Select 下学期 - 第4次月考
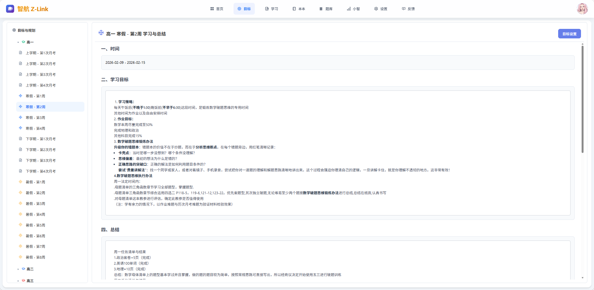Viewport: 594px width, 290px height. pos(50,171)
